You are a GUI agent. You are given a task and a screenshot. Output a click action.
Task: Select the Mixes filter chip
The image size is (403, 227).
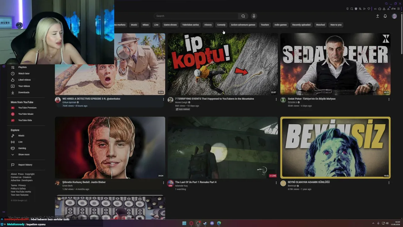(145, 25)
